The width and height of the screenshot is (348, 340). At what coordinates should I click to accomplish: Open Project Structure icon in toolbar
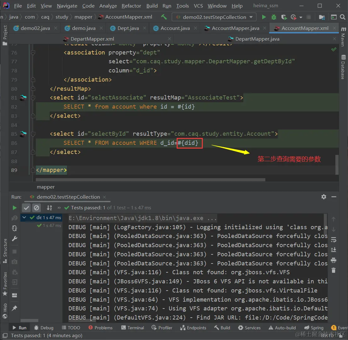(x=322, y=17)
